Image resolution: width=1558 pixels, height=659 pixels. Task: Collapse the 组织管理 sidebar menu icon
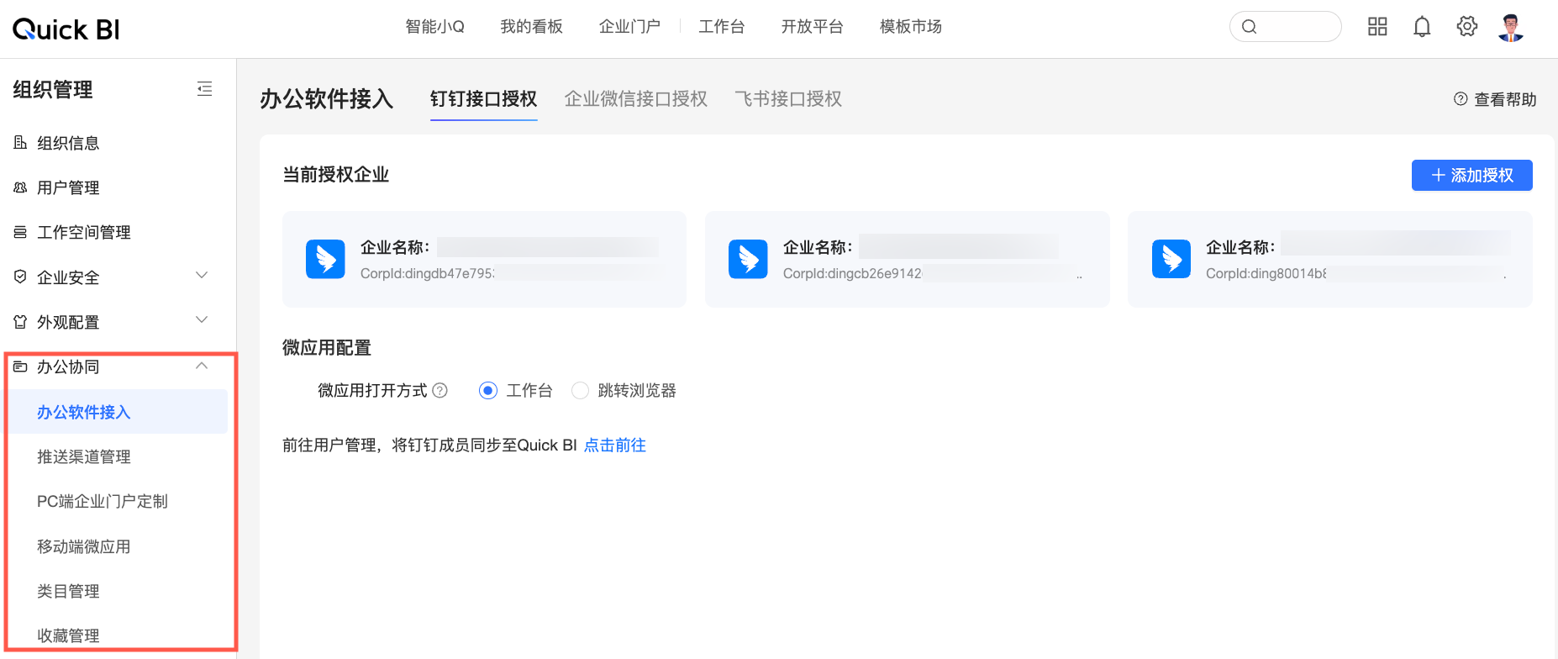(204, 89)
